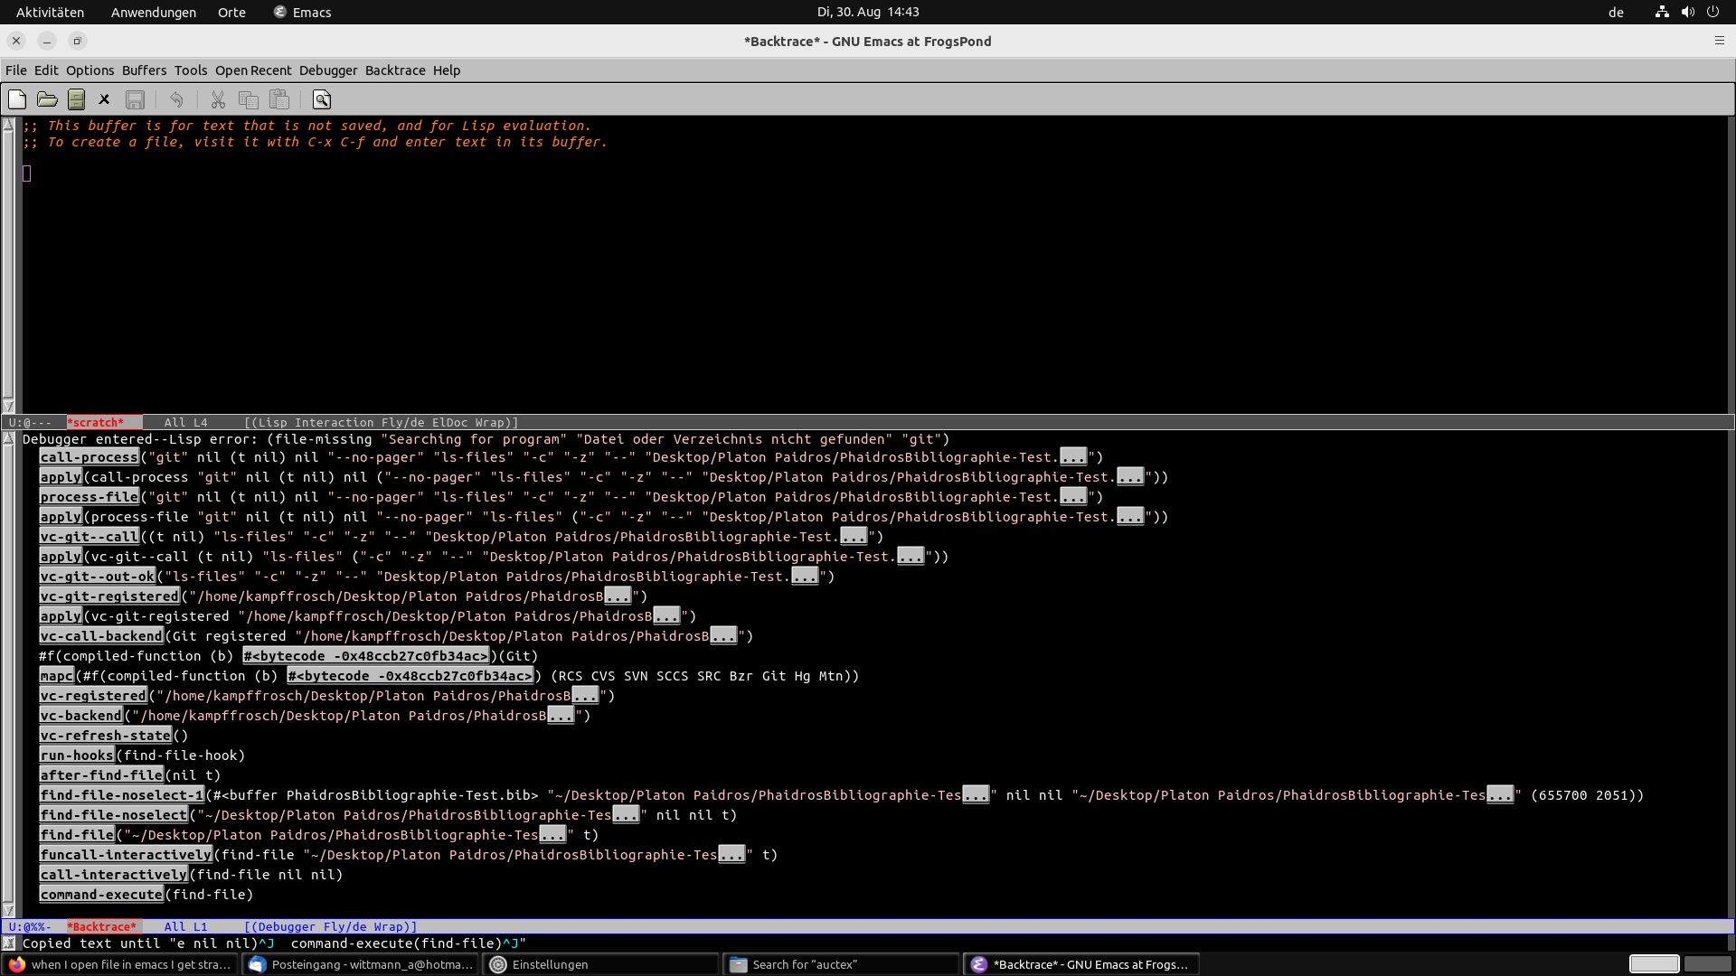Click the vc-refresh-state frame link
The width and height of the screenshot is (1736, 976).
coord(105,736)
